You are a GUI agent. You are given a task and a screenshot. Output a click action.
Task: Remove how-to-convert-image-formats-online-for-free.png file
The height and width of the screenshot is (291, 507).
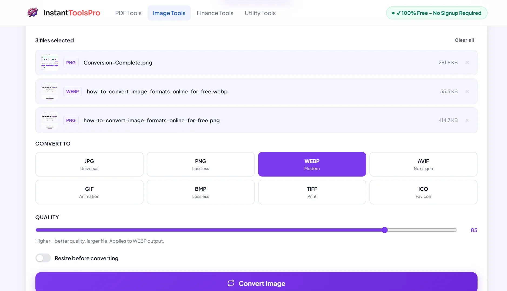point(467,120)
